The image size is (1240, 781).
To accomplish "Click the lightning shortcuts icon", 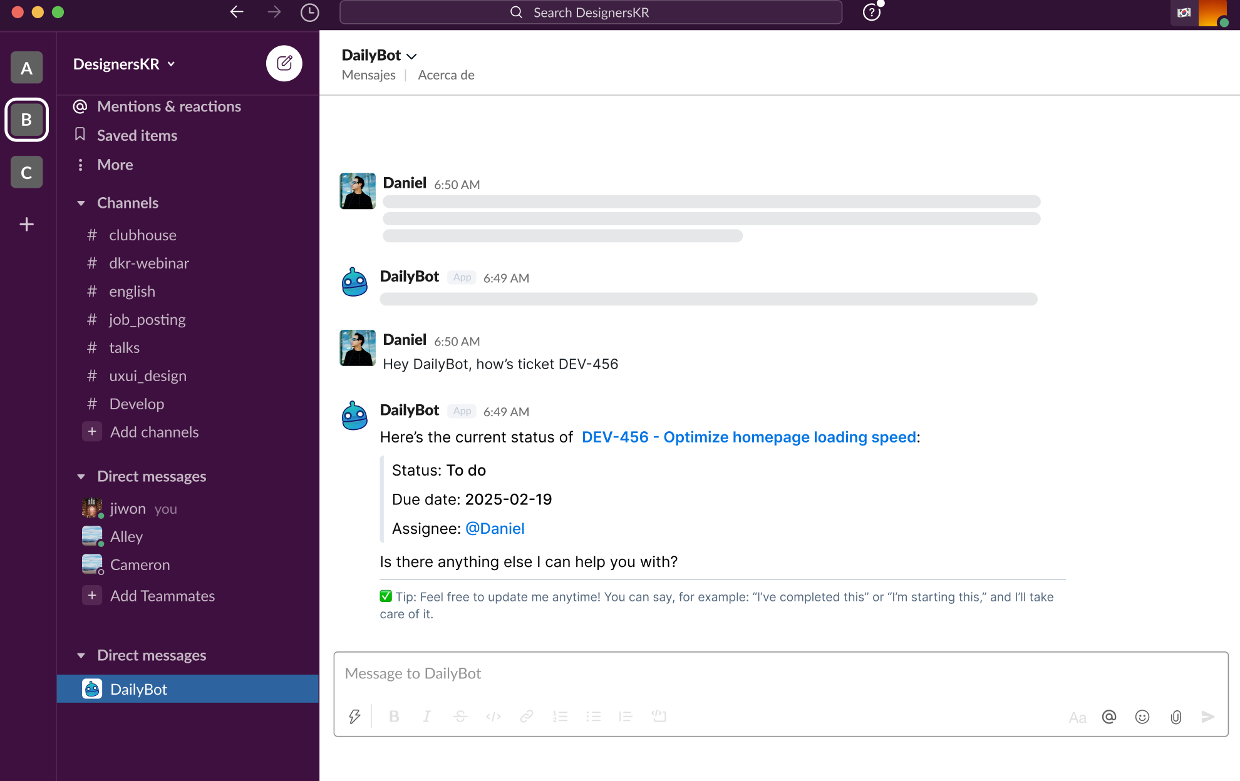I will [x=354, y=717].
